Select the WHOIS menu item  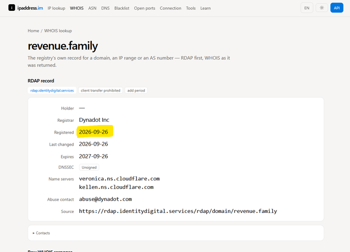77,8
